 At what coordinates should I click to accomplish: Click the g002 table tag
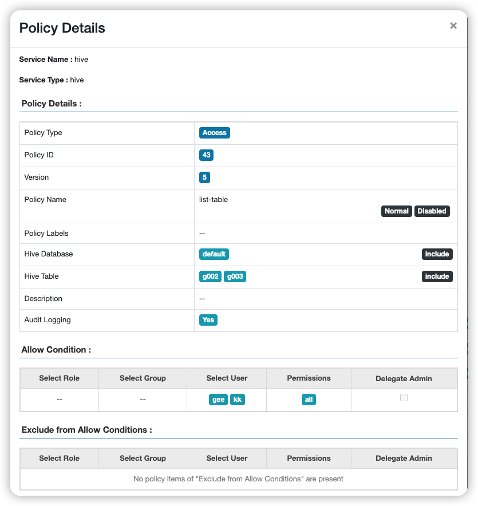[x=210, y=276]
